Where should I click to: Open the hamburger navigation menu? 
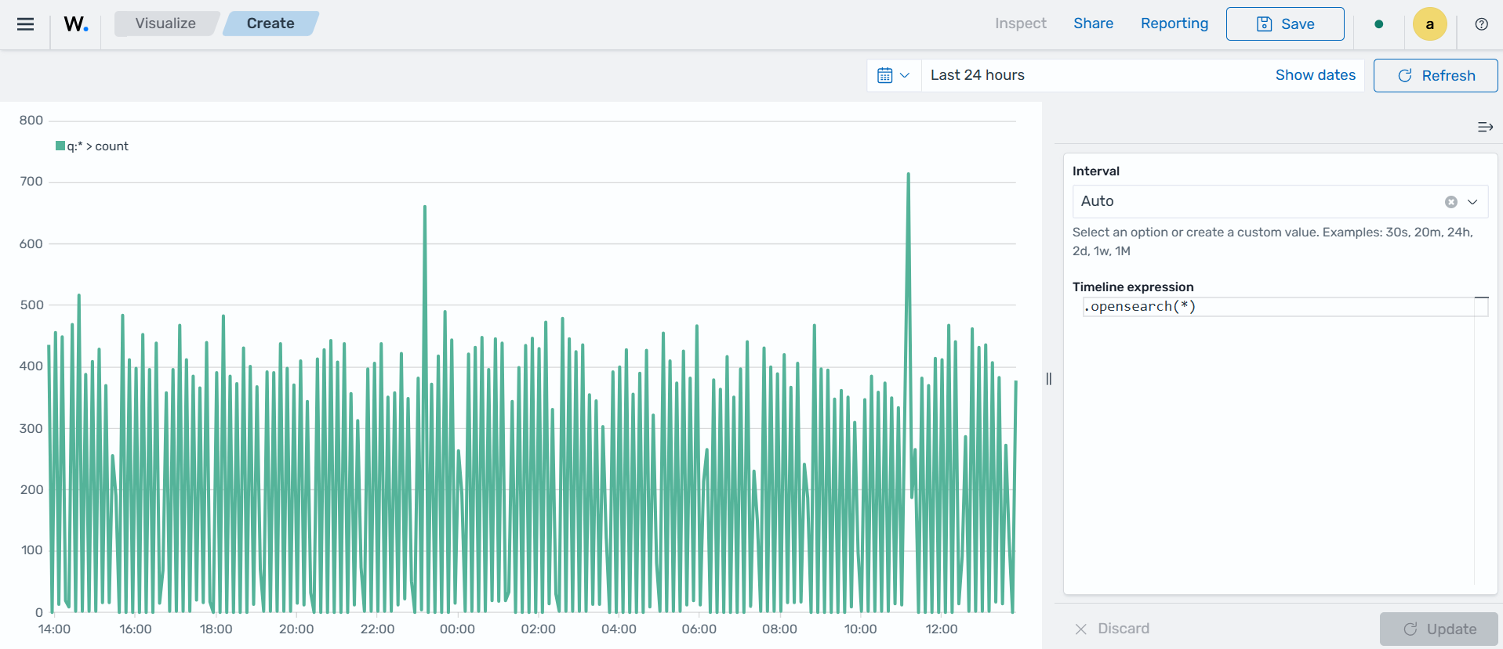click(x=25, y=24)
